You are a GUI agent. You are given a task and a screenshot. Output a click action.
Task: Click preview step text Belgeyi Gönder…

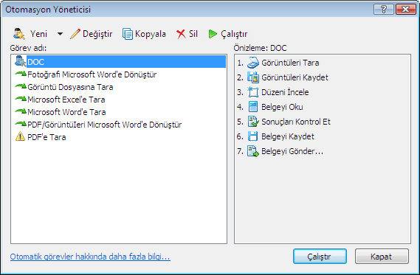[x=292, y=151]
